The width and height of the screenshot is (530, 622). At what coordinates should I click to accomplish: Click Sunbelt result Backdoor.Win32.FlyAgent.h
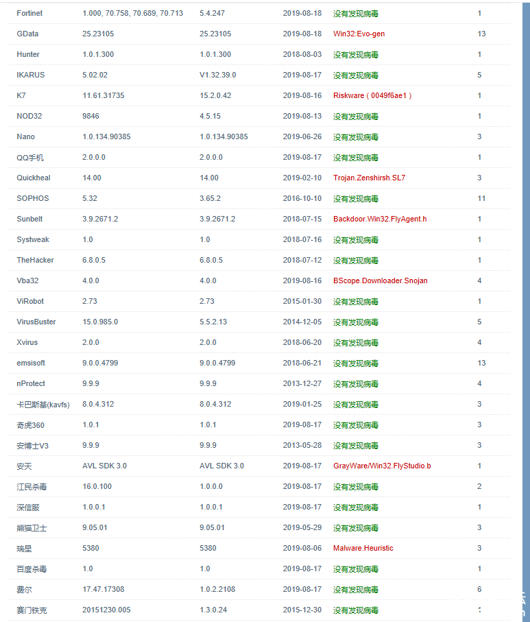tap(380, 219)
